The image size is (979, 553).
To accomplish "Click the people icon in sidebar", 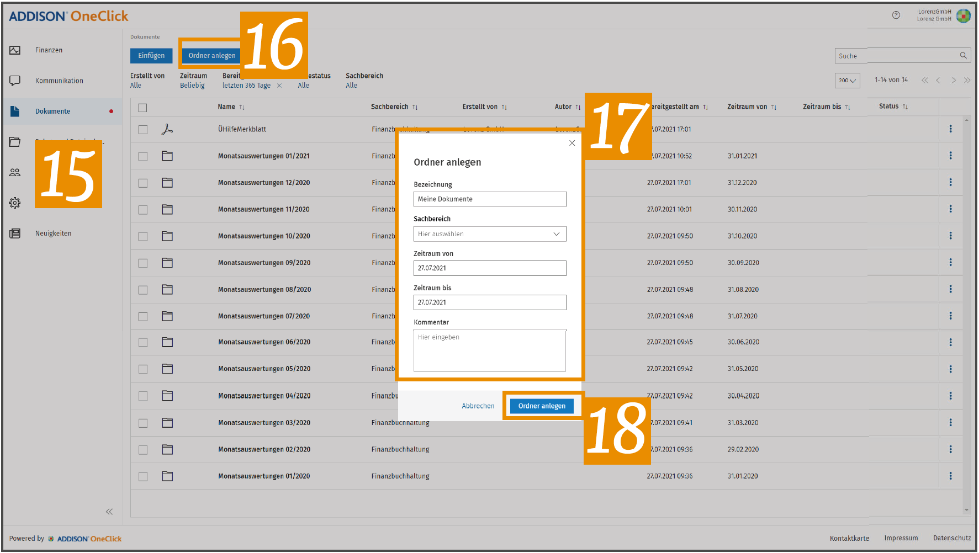I will click(15, 172).
